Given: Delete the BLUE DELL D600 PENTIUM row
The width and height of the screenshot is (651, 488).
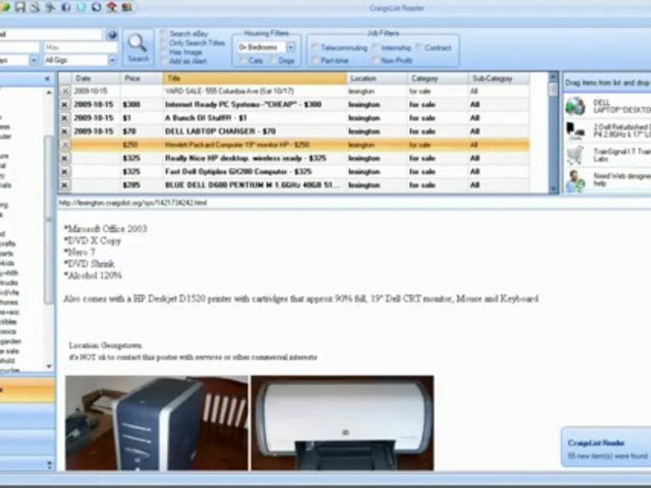Looking at the screenshot, I should pyautogui.click(x=64, y=185).
